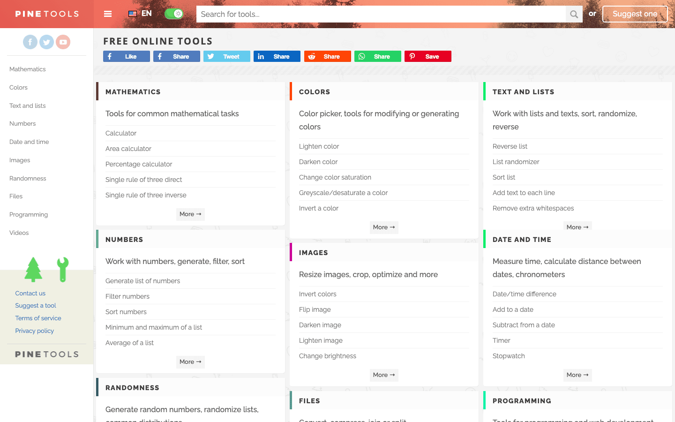This screenshot has height=422, width=675.
Task: Share the page via the Reddit button
Action: click(327, 56)
